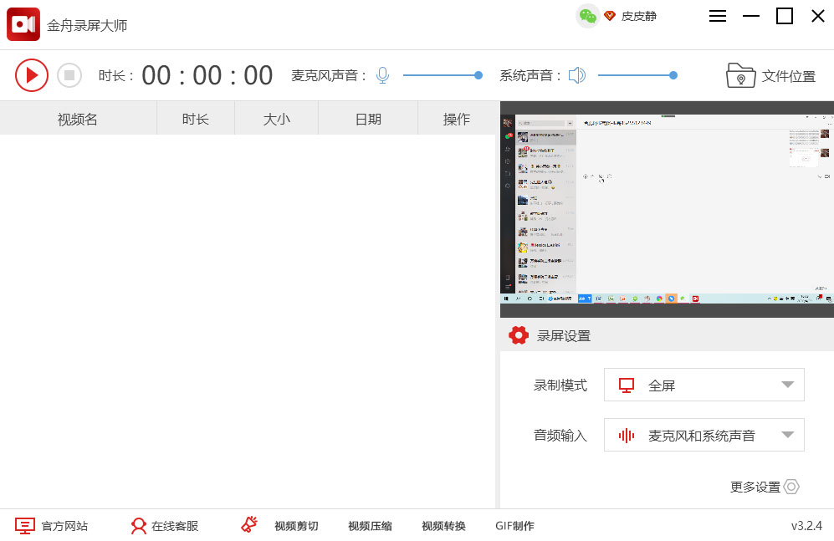The height and width of the screenshot is (541, 834).
Task: Open the file location folder icon
Action: (740, 75)
